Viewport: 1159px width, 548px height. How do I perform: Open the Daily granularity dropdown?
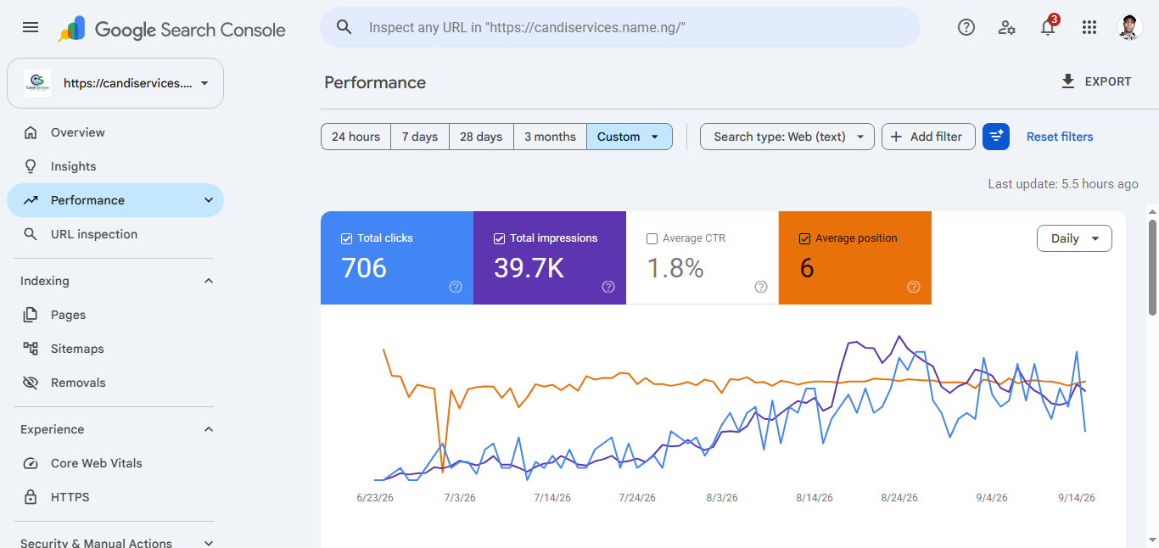(x=1074, y=238)
